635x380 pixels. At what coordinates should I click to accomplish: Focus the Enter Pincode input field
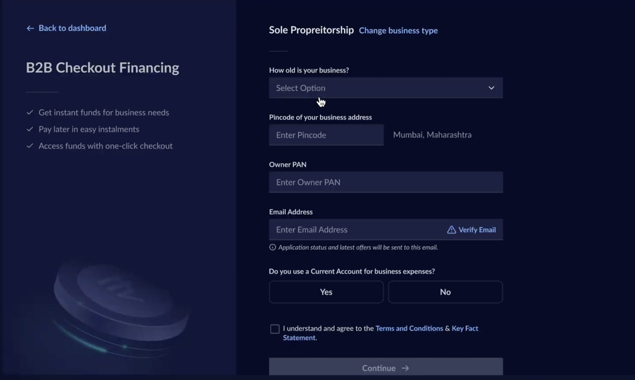326,135
